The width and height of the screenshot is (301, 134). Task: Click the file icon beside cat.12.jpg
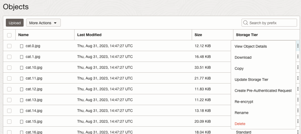click(x=21, y=89)
